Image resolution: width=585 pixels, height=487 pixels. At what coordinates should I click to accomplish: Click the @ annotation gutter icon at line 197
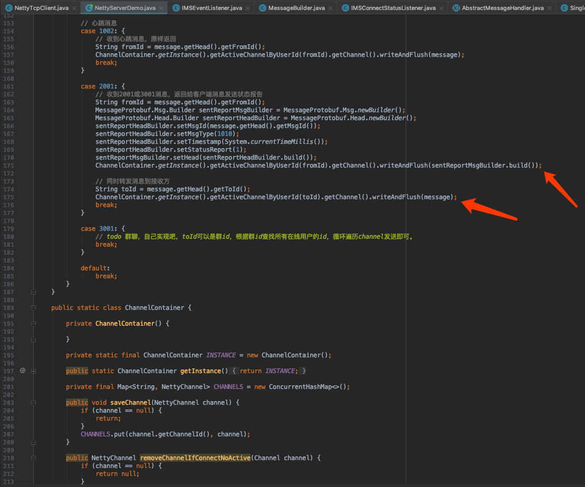(22, 371)
